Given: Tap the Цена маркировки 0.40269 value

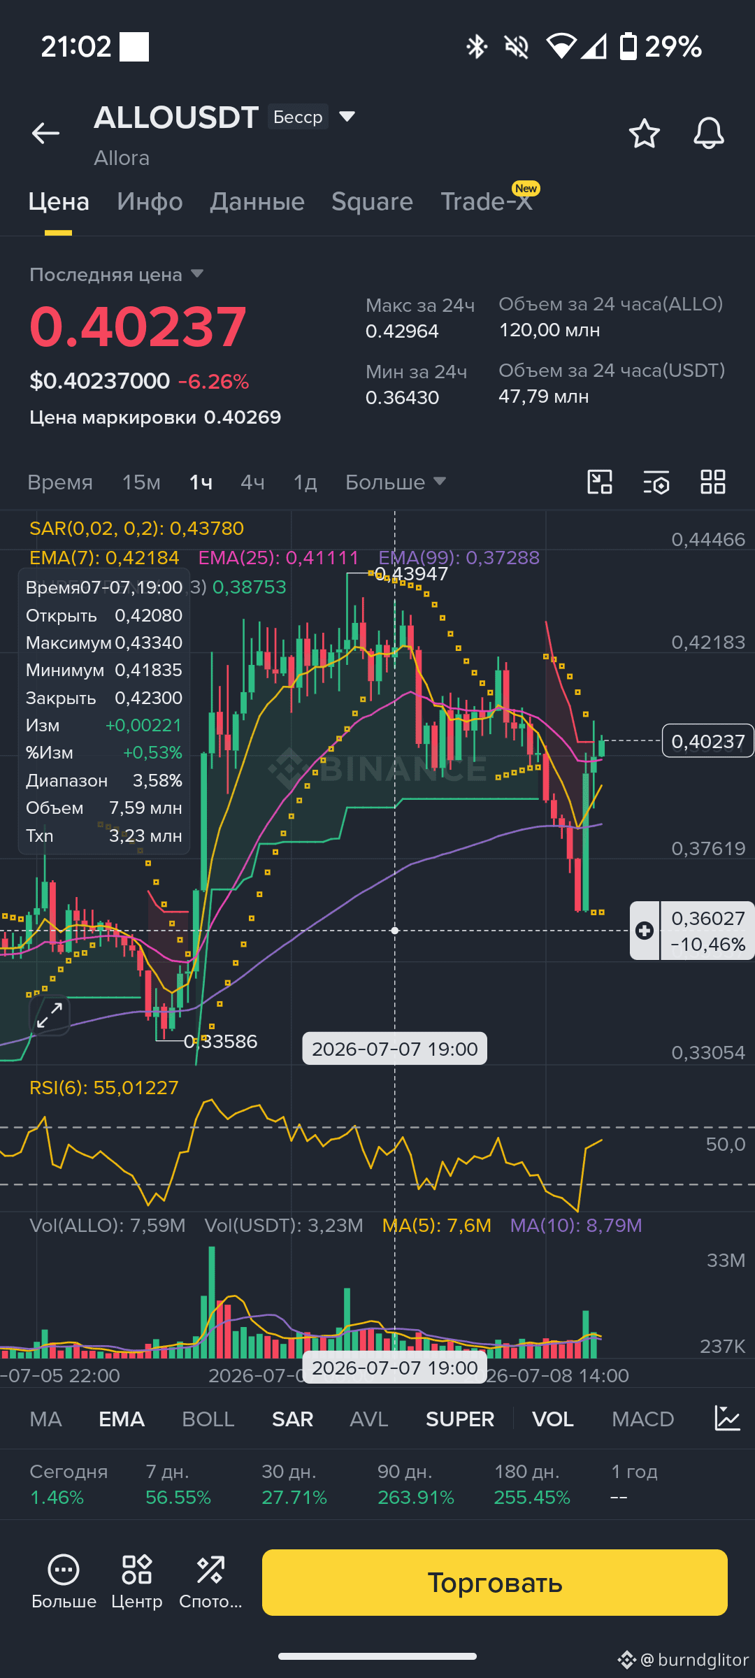Looking at the screenshot, I should 242,417.
